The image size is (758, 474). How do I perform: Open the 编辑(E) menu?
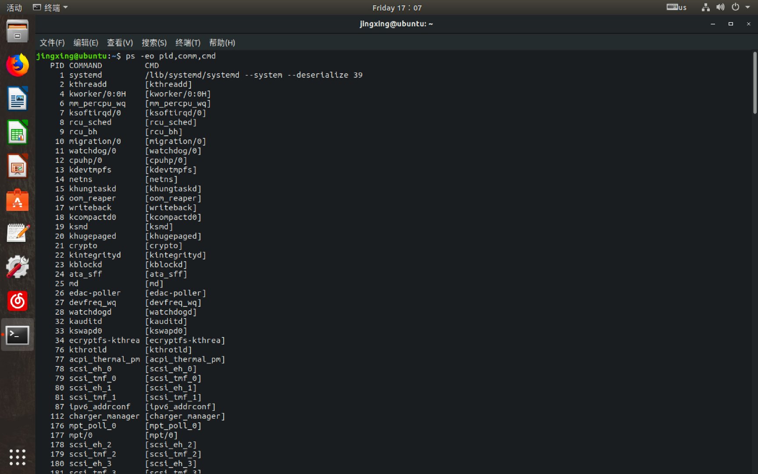tap(86, 43)
